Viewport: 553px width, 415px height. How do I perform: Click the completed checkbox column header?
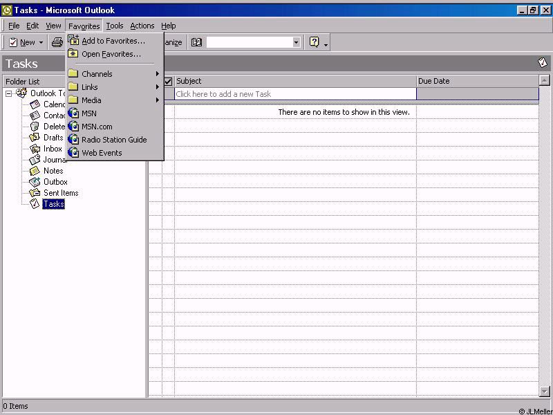(x=168, y=81)
